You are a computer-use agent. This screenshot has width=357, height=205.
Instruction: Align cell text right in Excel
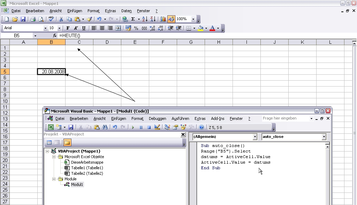[110, 28]
